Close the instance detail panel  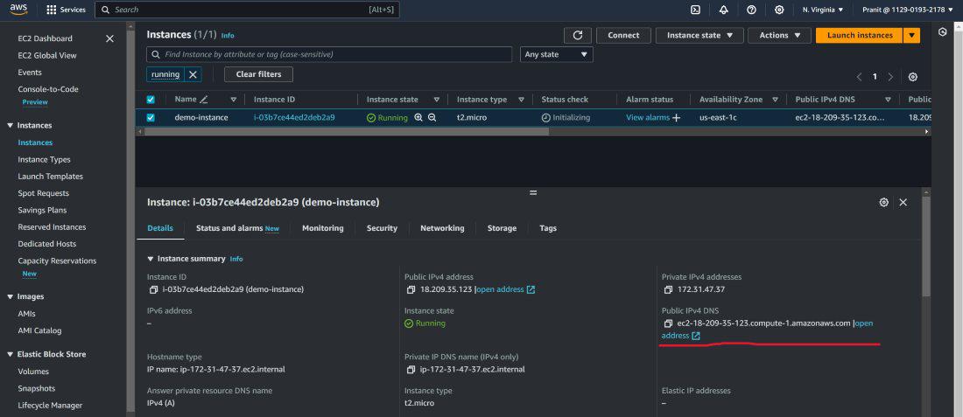[x=903, y=202]
